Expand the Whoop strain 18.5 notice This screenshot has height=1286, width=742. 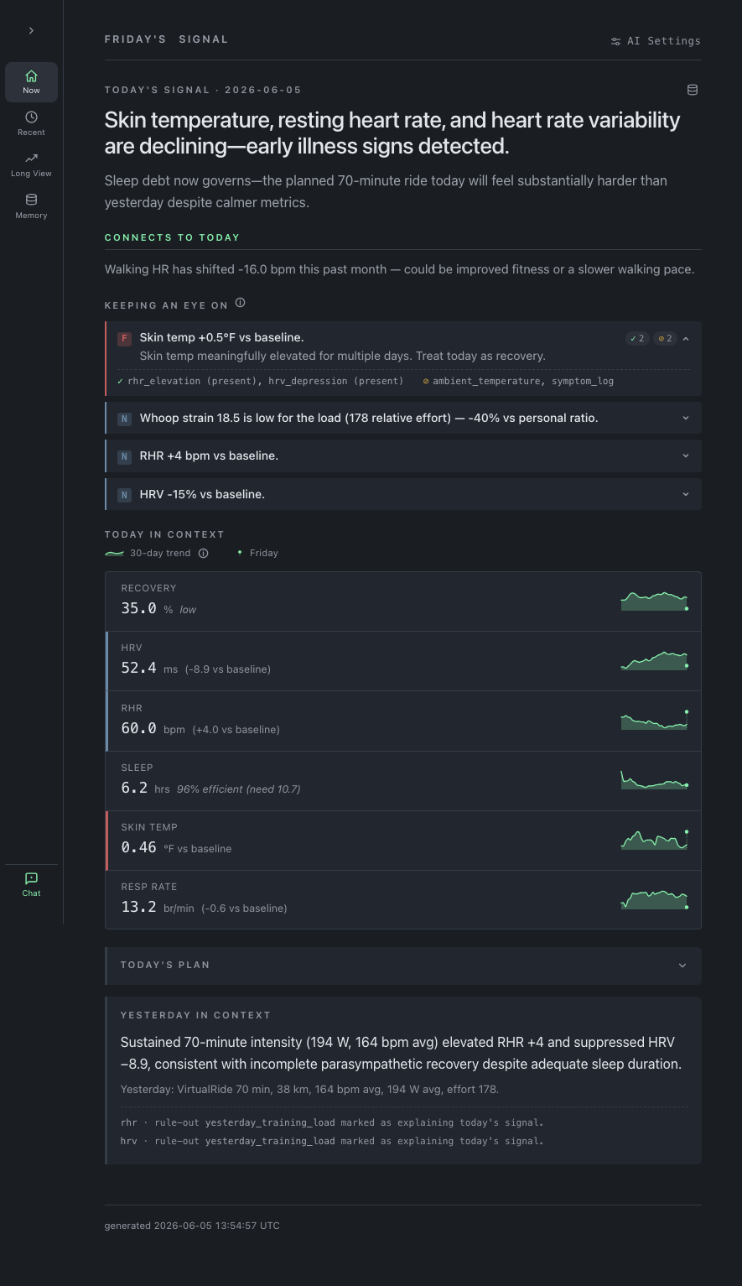(403, 418)
